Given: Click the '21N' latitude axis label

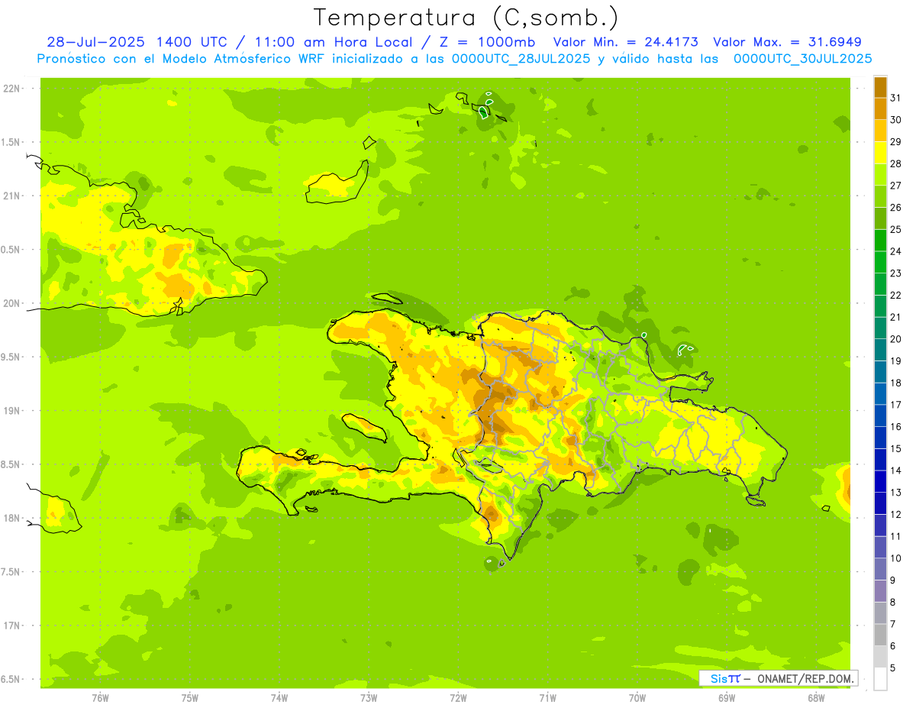Looking at the screenshot, I should tap(12, 196).
